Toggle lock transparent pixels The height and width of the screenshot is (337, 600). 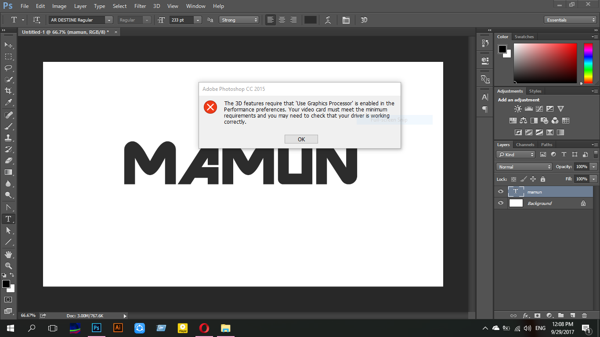[x=513, y=179]
